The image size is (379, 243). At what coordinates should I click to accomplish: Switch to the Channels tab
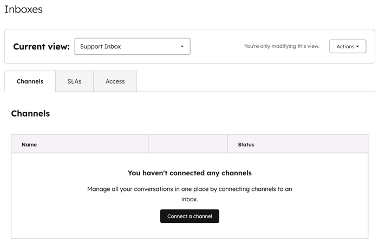click(x=30, y=81)
